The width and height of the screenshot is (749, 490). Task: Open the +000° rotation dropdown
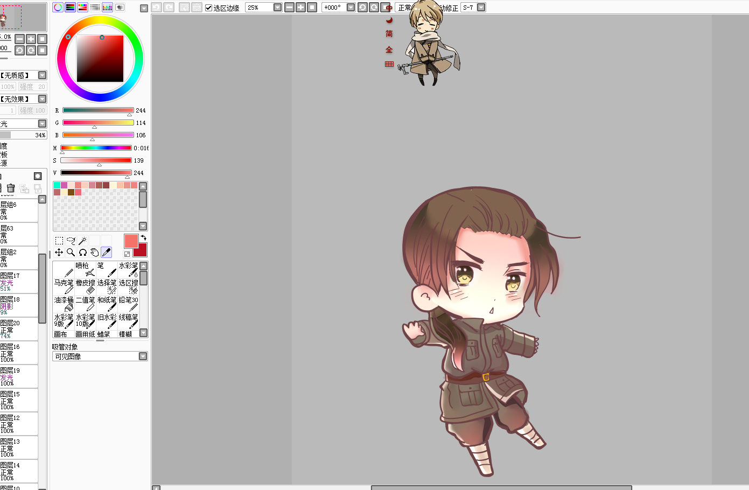[351, 8]
